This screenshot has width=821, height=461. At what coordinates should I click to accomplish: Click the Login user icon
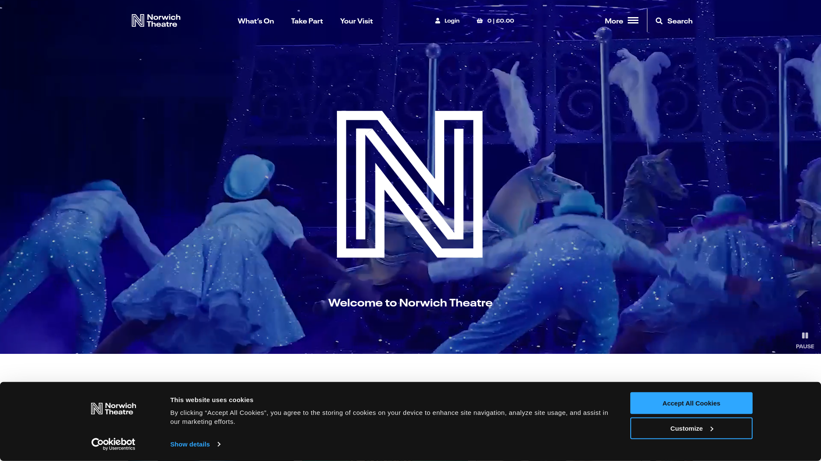pyautogui.click(x=437, y=20)
